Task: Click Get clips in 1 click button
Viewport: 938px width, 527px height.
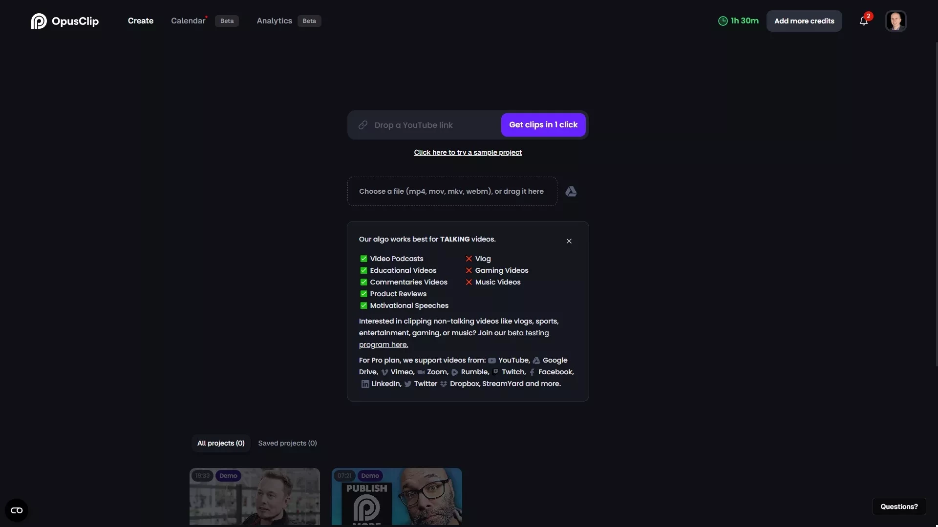Action: coord(543,125)
